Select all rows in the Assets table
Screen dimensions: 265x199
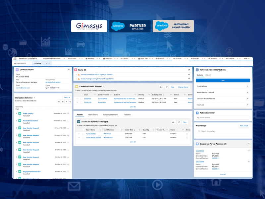coord(83,130)
